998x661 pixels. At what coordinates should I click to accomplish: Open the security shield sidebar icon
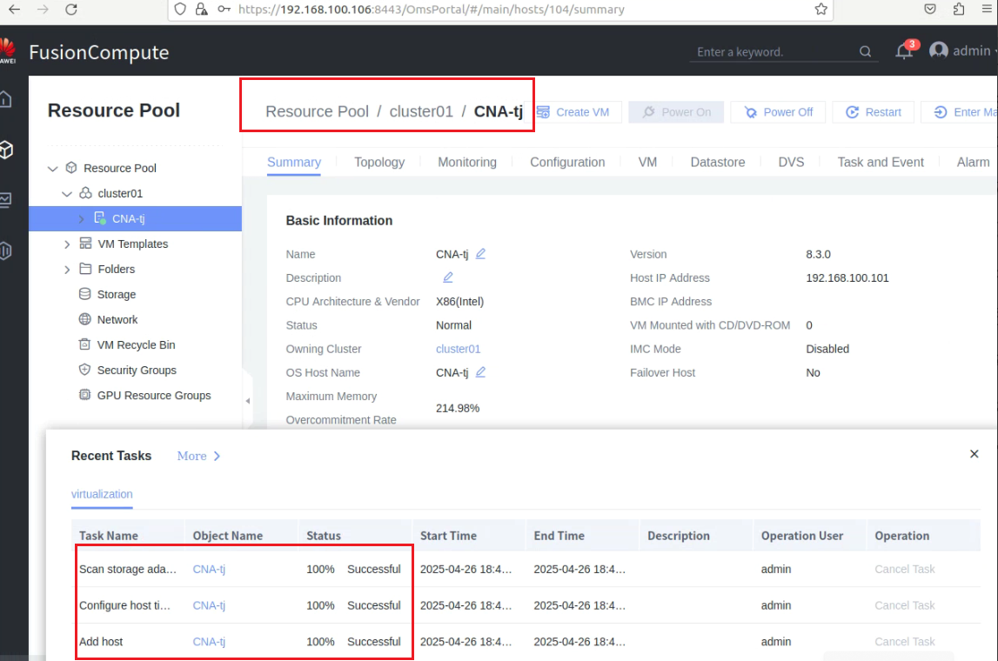[6, 250]
